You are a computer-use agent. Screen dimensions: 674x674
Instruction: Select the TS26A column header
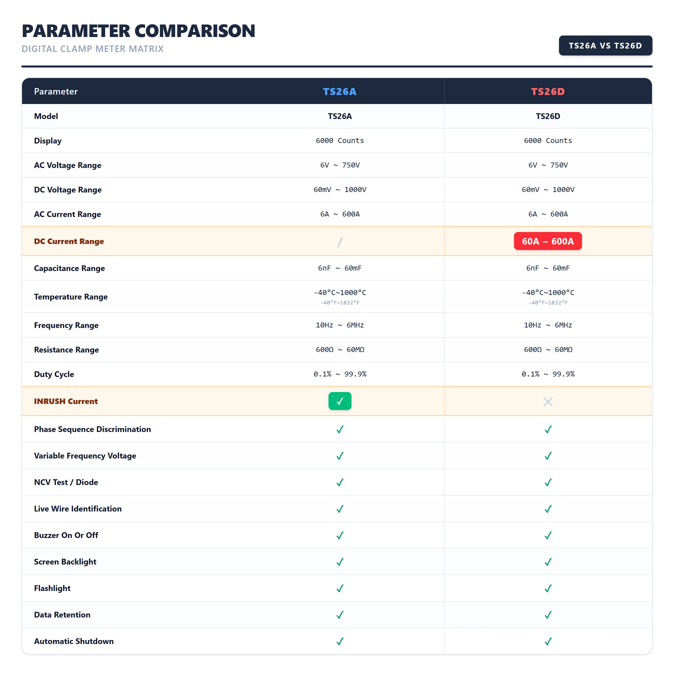(340, 91)
